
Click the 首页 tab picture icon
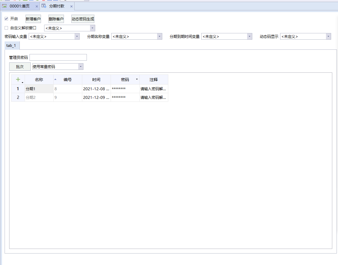5,6
